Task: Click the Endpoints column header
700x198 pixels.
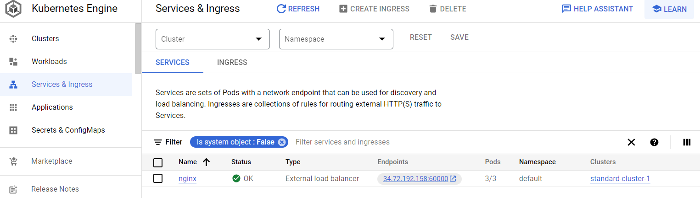Action: coord(392,162)
